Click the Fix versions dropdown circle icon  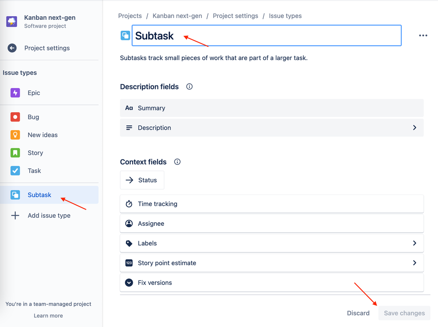click(x=129, y=283)
